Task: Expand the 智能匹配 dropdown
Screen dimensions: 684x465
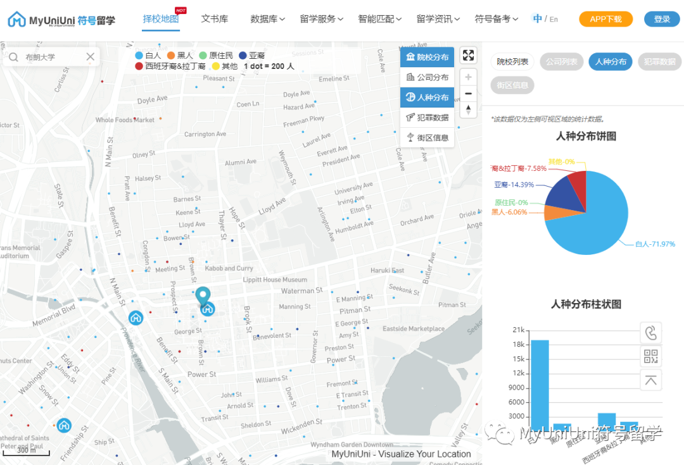Action: pyautogui.click(x=377, y=19)
